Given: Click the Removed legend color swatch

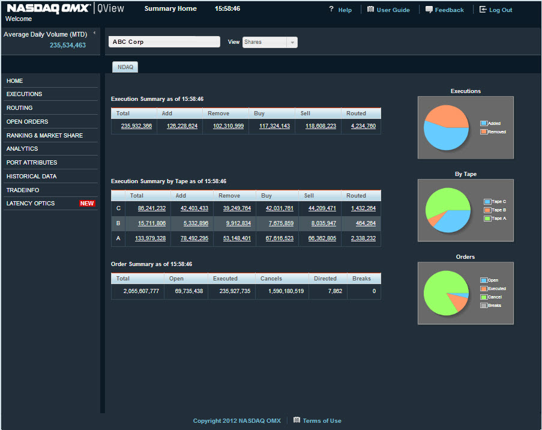Looking at the screenshot, I should 484,132.
